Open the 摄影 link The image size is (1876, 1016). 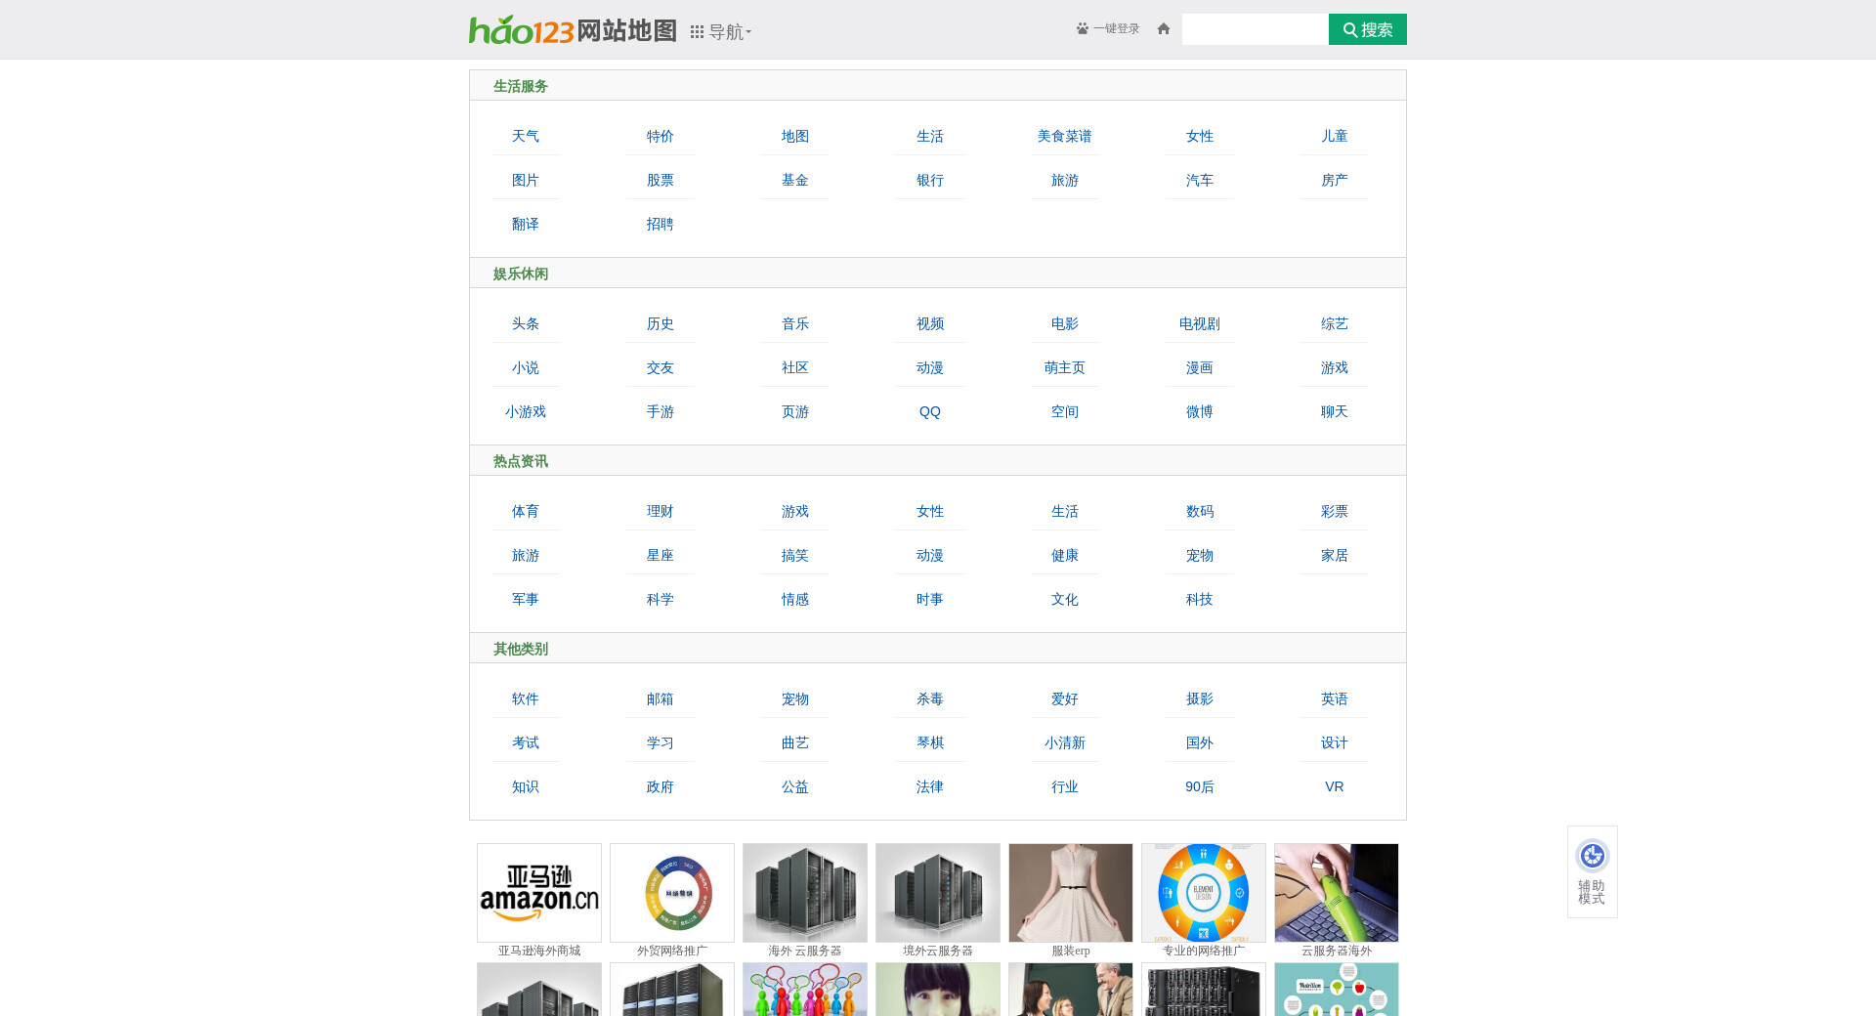tap(1200, 699)
